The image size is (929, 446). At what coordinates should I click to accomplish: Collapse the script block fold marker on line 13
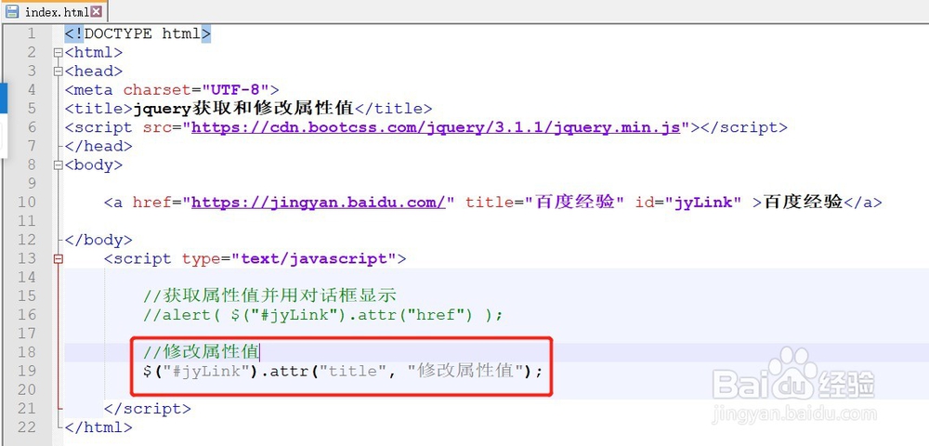click(58, 259)
